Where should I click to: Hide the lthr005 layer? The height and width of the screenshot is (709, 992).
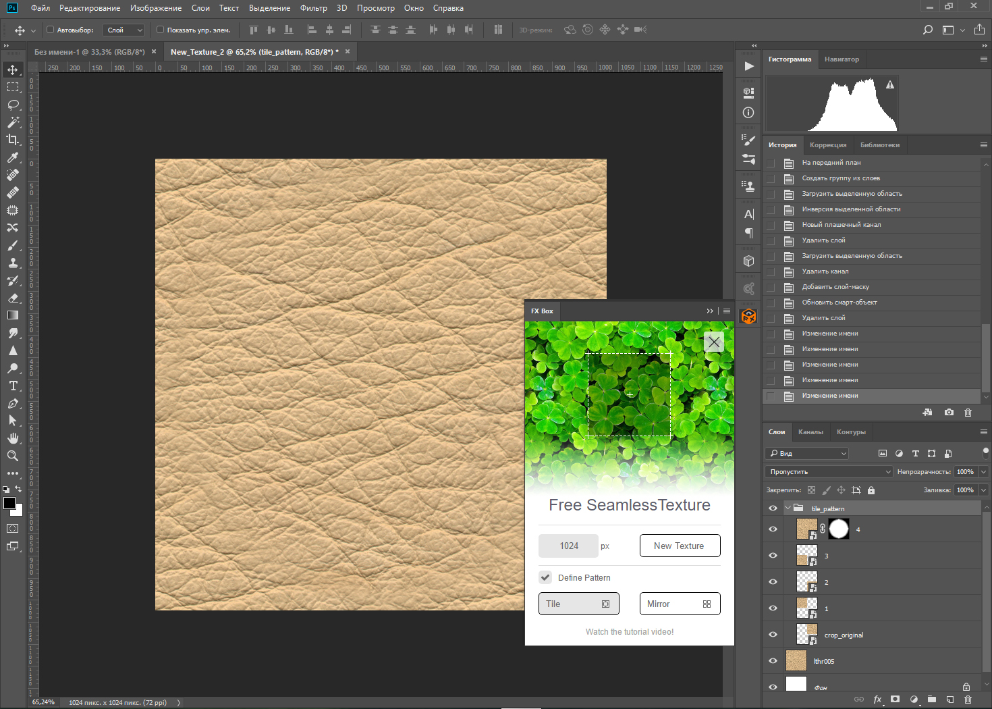[773, 661]
